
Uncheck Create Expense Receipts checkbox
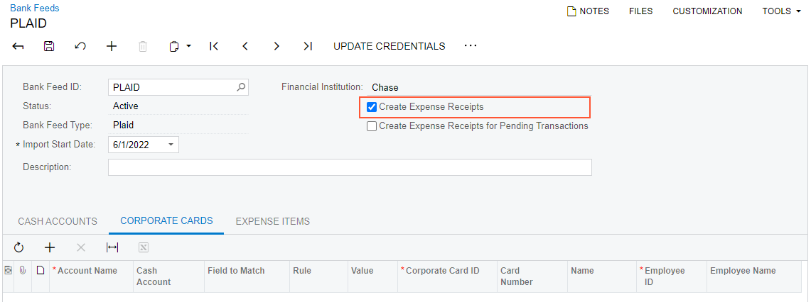coord(372,107)
